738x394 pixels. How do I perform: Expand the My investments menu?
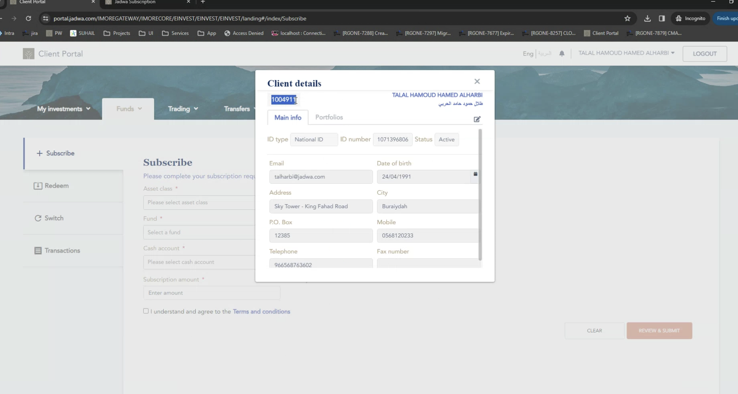coord(63,109)
